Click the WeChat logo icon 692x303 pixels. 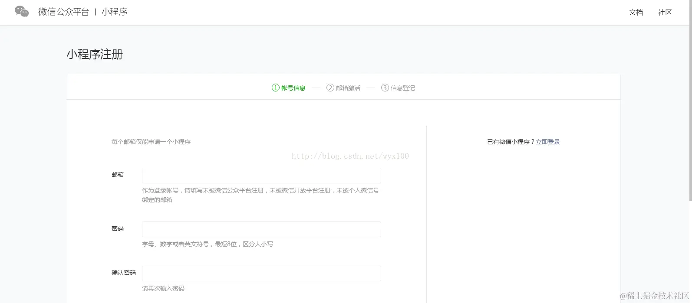22,12
